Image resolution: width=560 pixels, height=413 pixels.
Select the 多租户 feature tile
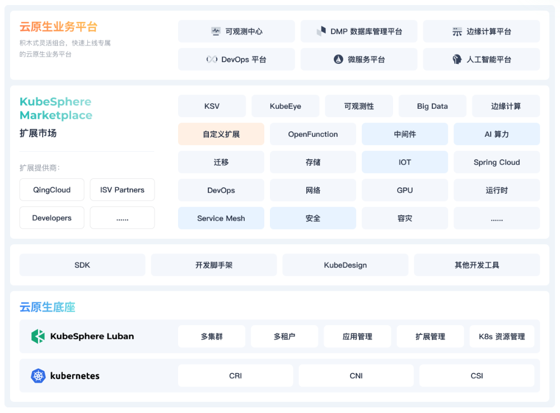click(x=284, y=336)
